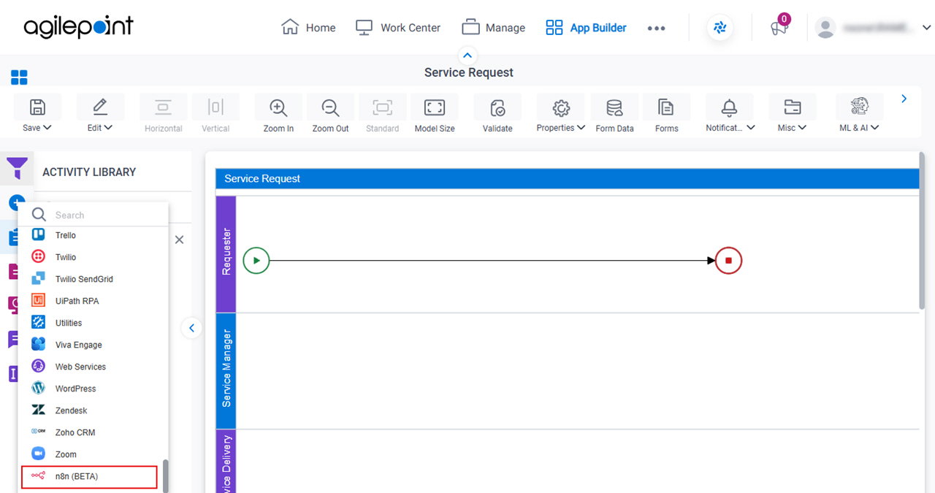Click the Misc folder icon

(x=792, y=107)
